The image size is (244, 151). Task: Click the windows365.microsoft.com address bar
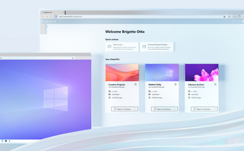tap(140, 16)
